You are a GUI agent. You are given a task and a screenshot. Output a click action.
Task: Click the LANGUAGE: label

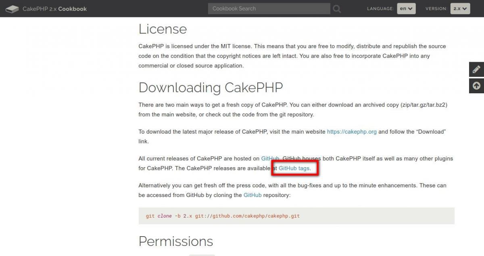click(x=380, y=8)
